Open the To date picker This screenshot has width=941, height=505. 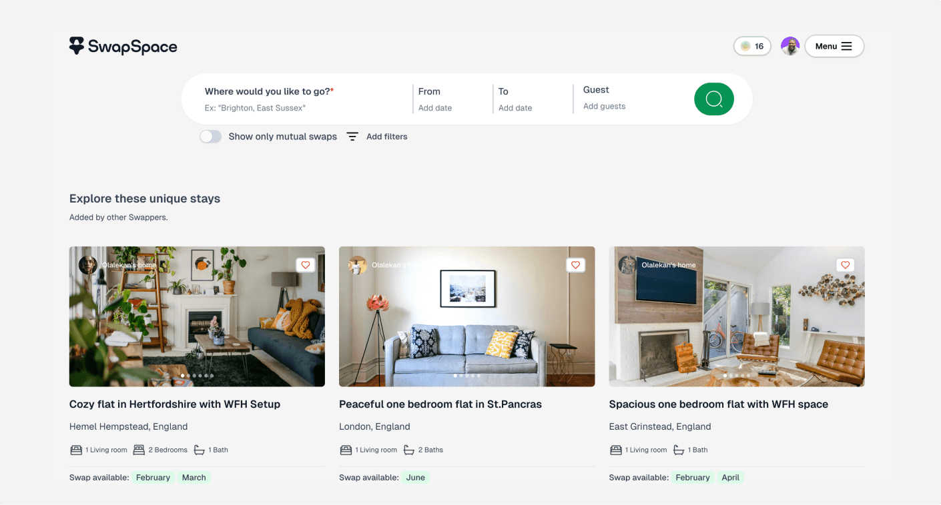click(x=531, y=99)
